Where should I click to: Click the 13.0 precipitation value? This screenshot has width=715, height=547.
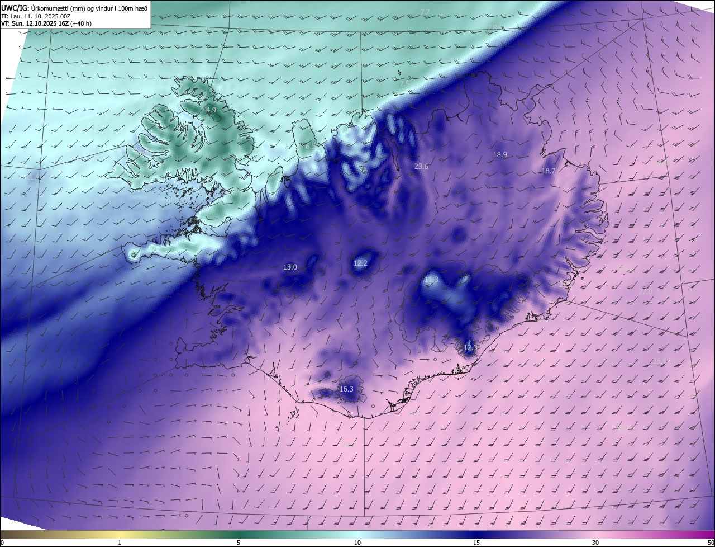pyautogui.click(x=290, y=267)
